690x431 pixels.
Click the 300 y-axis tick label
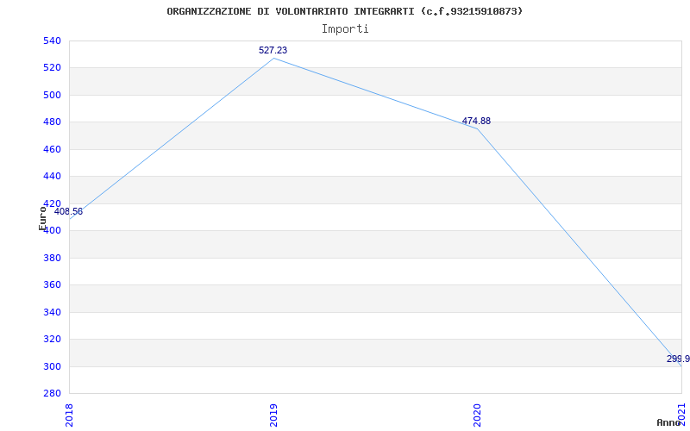click(52, 366)
